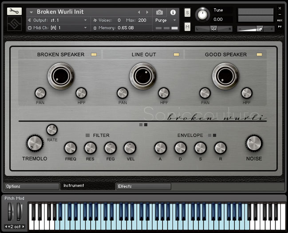288x233 pixels.
Task: Go to the previous preset arrow
Action: click(x=139, y=12)
